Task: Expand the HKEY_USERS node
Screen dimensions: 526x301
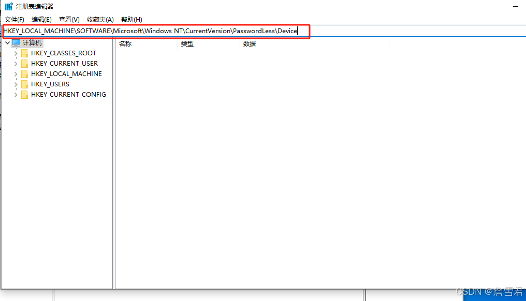Action: pos(16,84)
